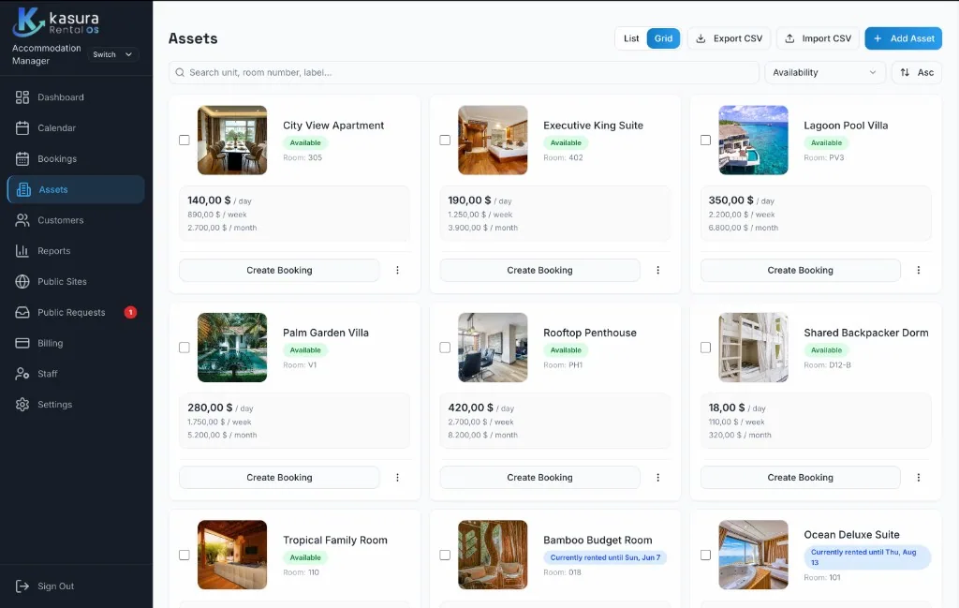This screenshot has width=959, height=608.
Task: Open the Dashboard menu item
Action: pos(76,97)
